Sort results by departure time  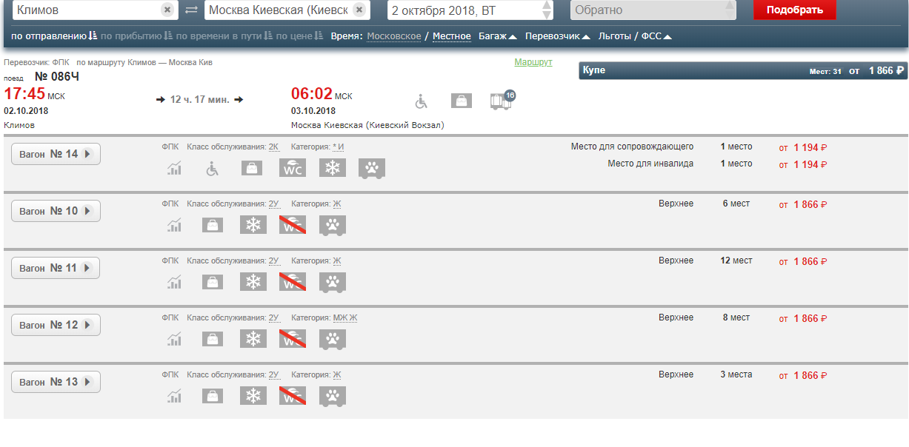pos(53,36)
